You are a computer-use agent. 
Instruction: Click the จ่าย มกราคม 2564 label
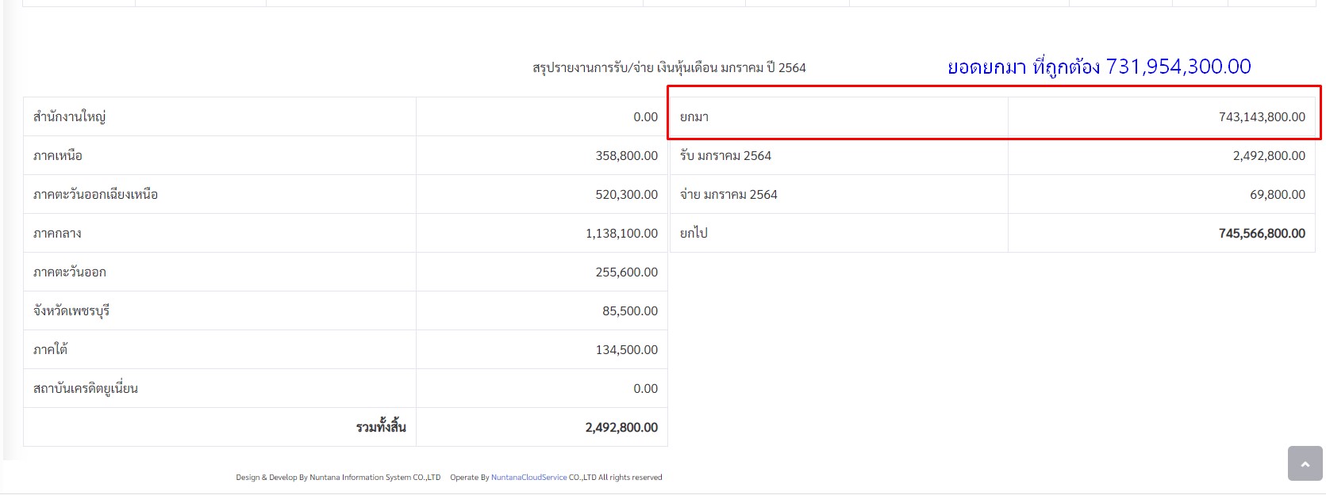[x=728, y=195]
